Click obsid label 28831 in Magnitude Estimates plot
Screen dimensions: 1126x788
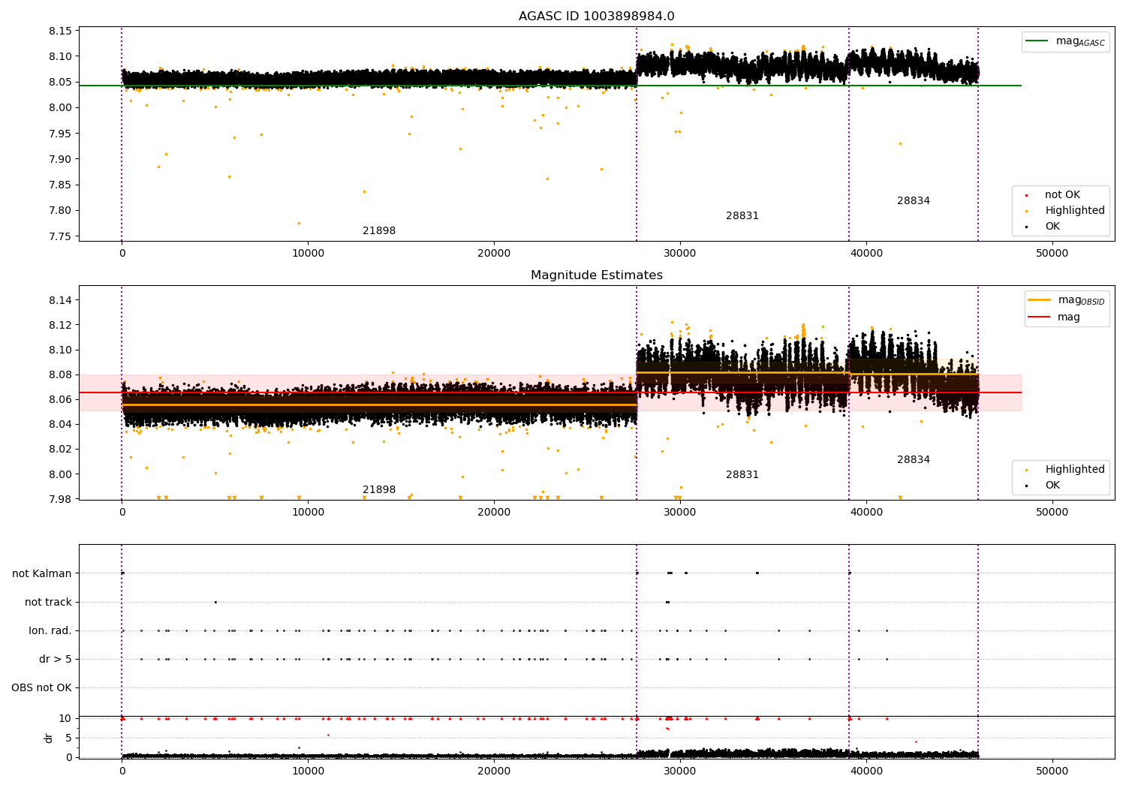coord(742,475)
